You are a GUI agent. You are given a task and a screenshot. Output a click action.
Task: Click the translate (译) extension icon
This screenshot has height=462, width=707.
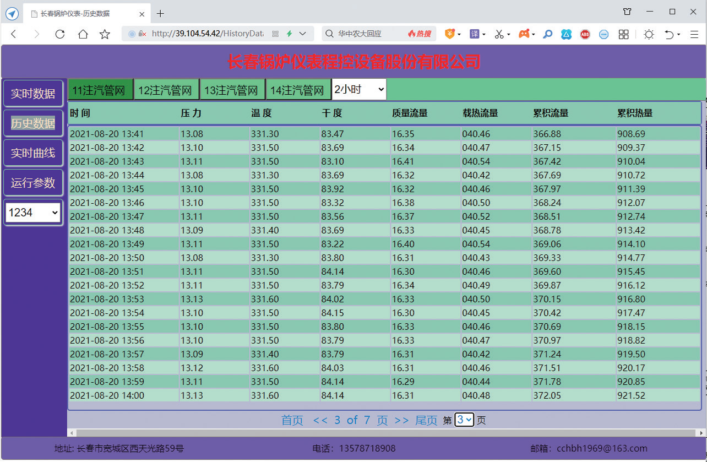tap(474, 34)
